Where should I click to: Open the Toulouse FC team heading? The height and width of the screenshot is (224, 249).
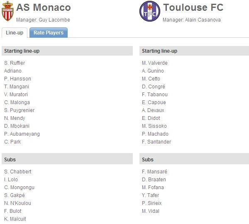(193, 7)
